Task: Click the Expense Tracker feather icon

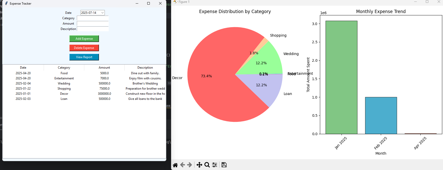Action: pos(6,3)
